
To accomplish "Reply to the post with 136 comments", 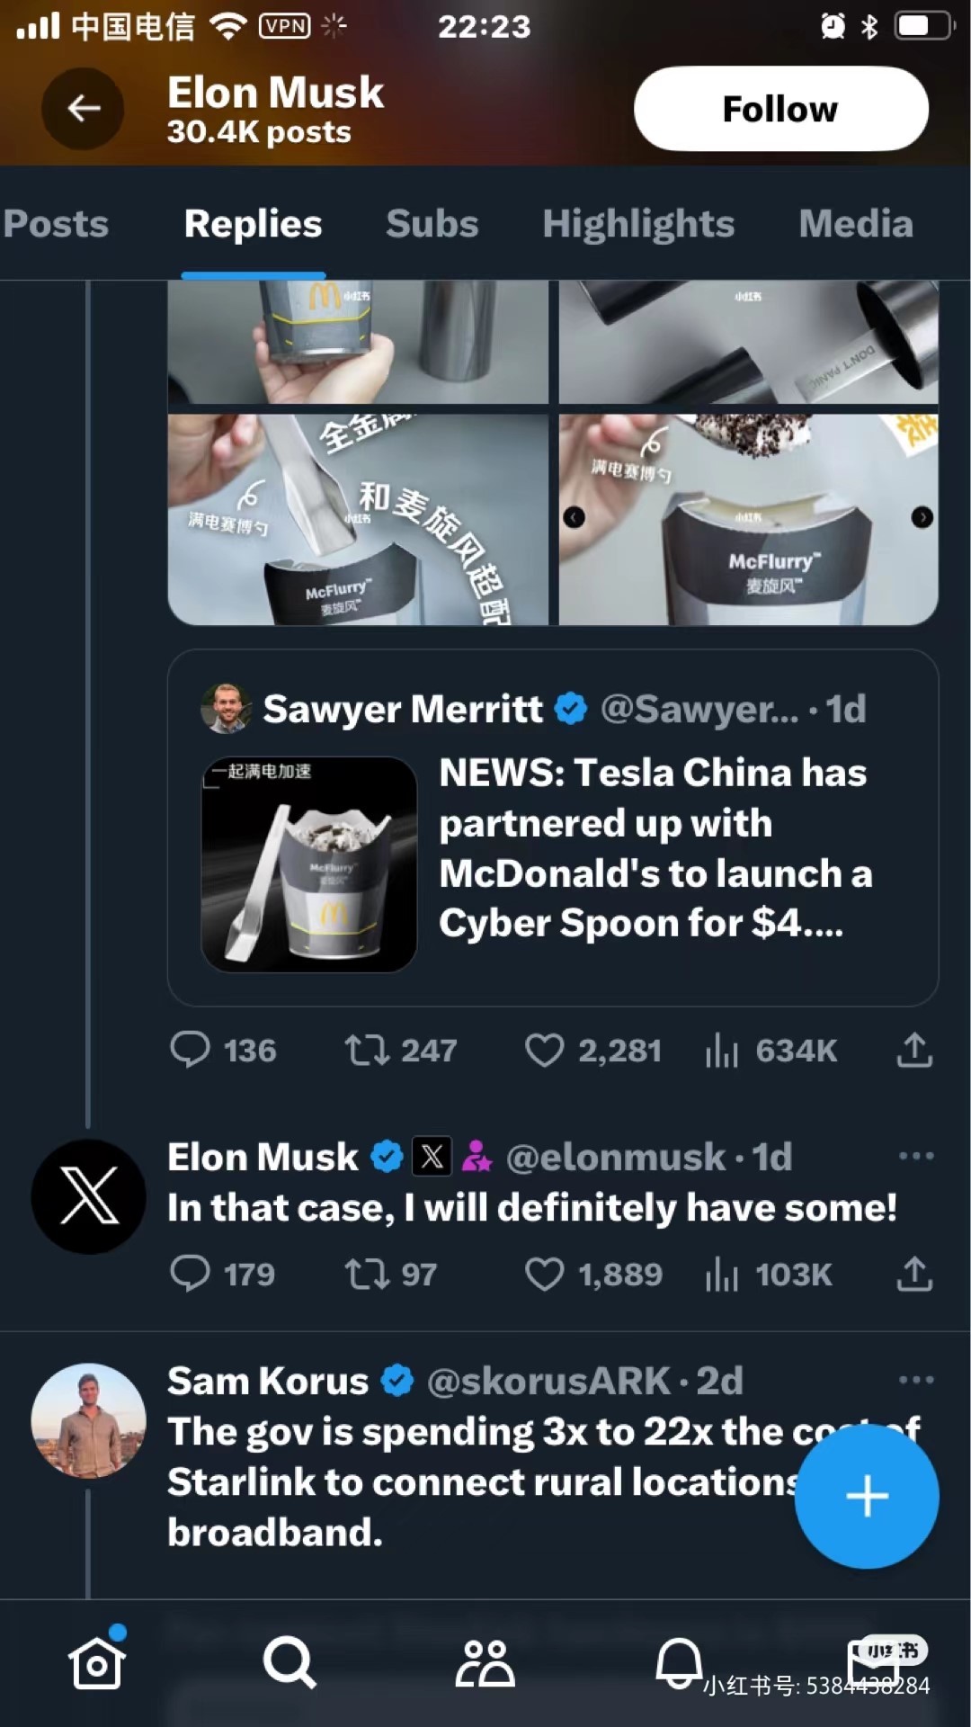I will (x=190, y=1051).
